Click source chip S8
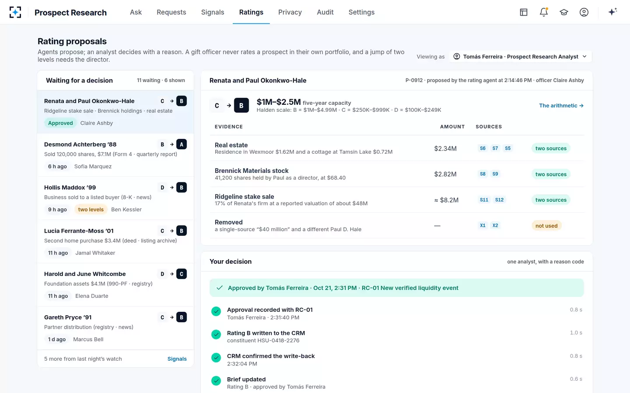Viewport: 630px width, 393px height. pyautogui.click(x=483, y=174)
